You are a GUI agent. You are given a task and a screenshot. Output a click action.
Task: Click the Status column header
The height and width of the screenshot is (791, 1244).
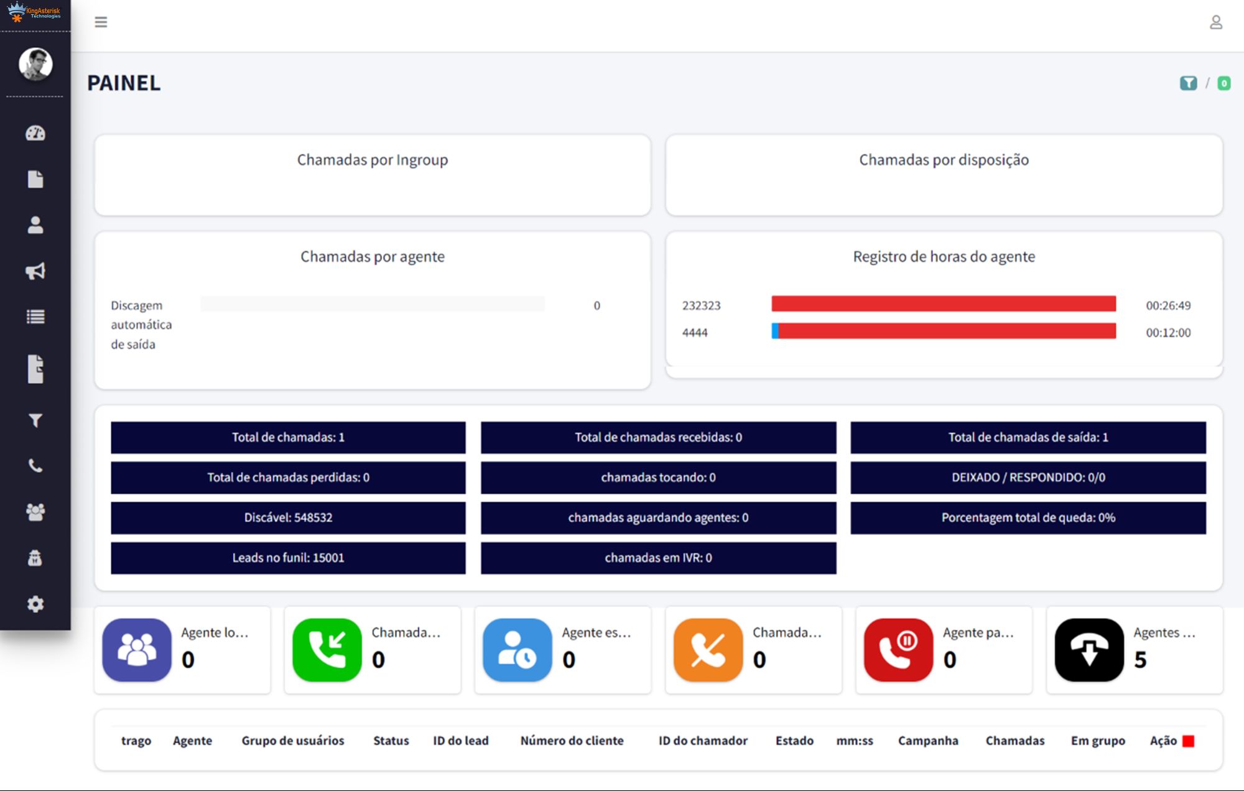coord(391,741)
